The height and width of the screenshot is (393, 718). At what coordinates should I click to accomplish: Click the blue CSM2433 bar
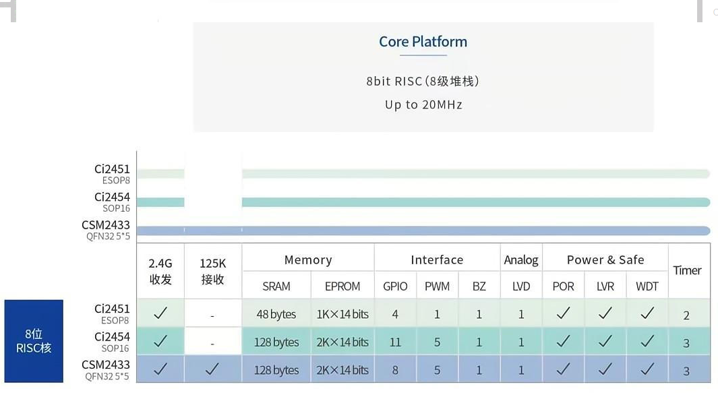click(x=472, y=231)
